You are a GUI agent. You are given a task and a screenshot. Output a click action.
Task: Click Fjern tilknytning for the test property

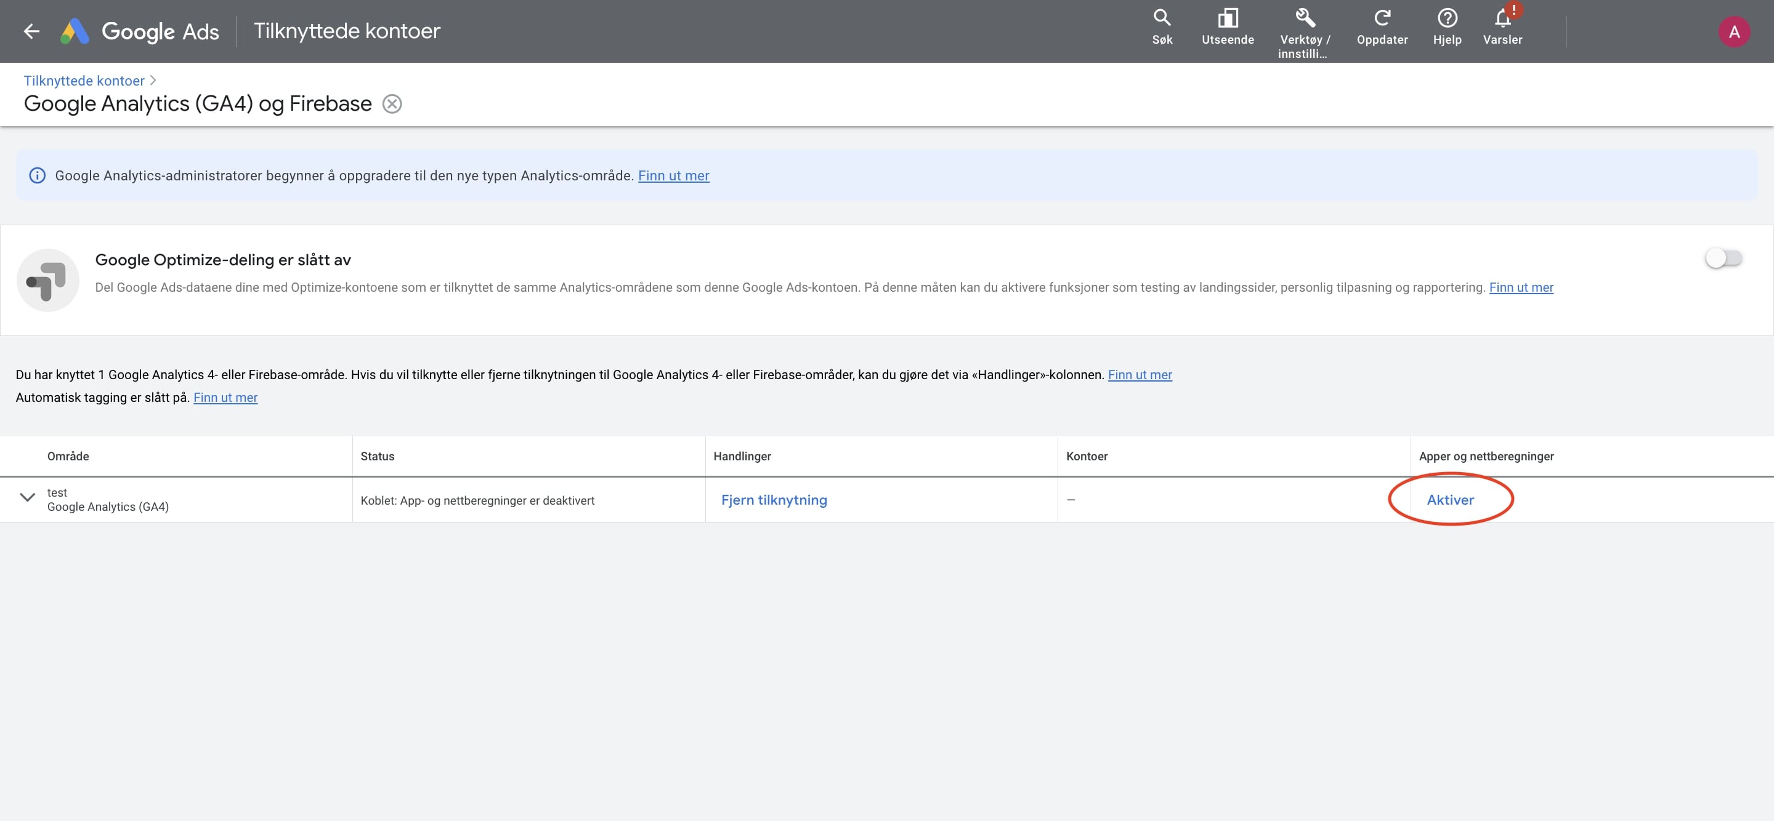774,500
